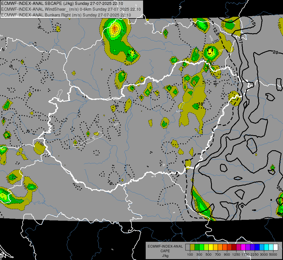Click the olive swatch in the CAPE legend
283x260 pixels.
point(193,247)
